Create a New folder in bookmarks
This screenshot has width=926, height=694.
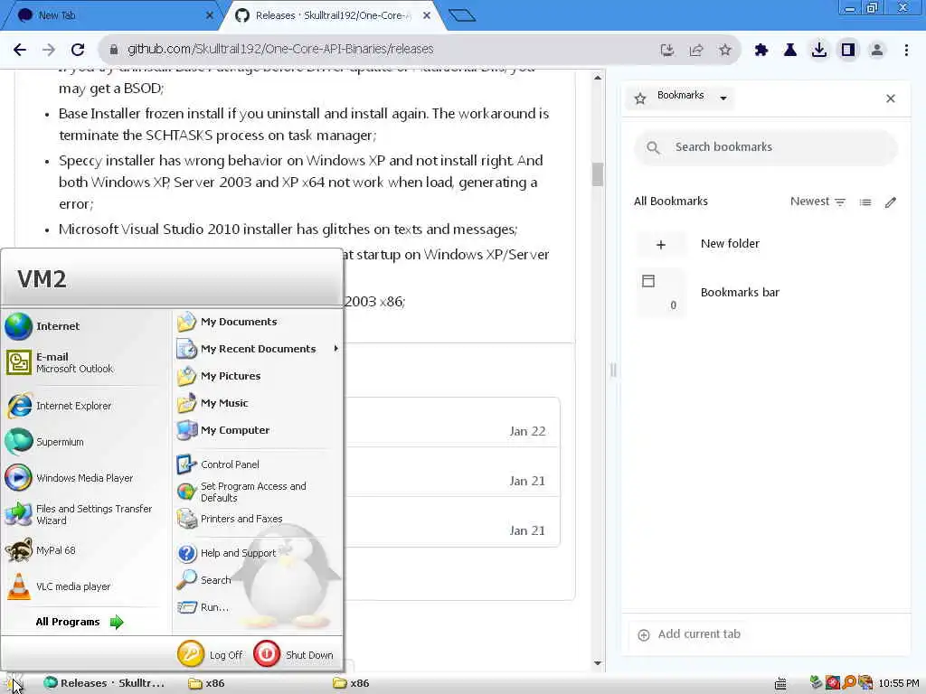[766, 244]
